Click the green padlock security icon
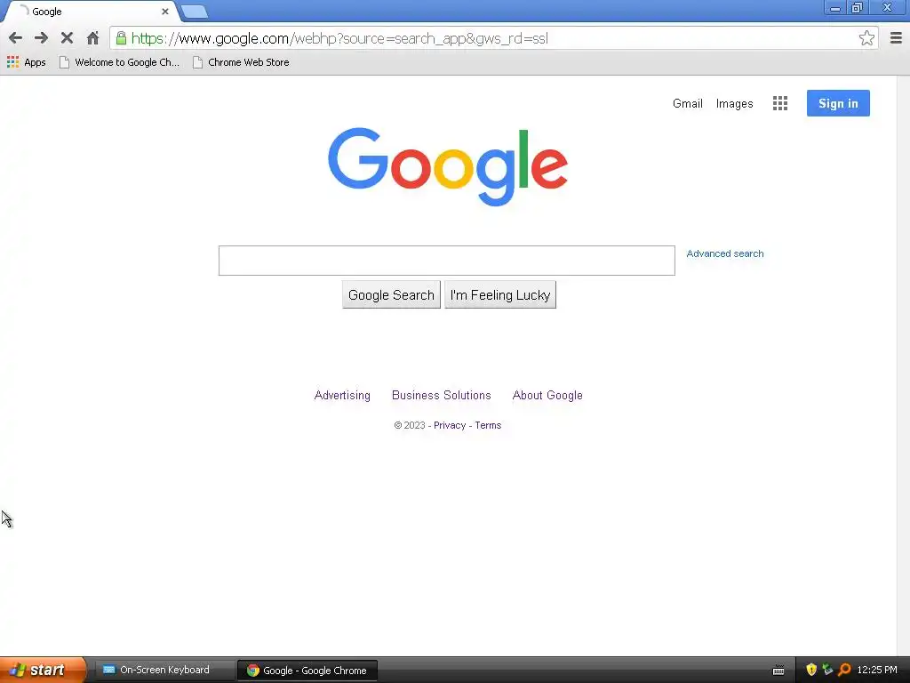The width and height of the screenshot is (910, 683). (x=121, y=38)
